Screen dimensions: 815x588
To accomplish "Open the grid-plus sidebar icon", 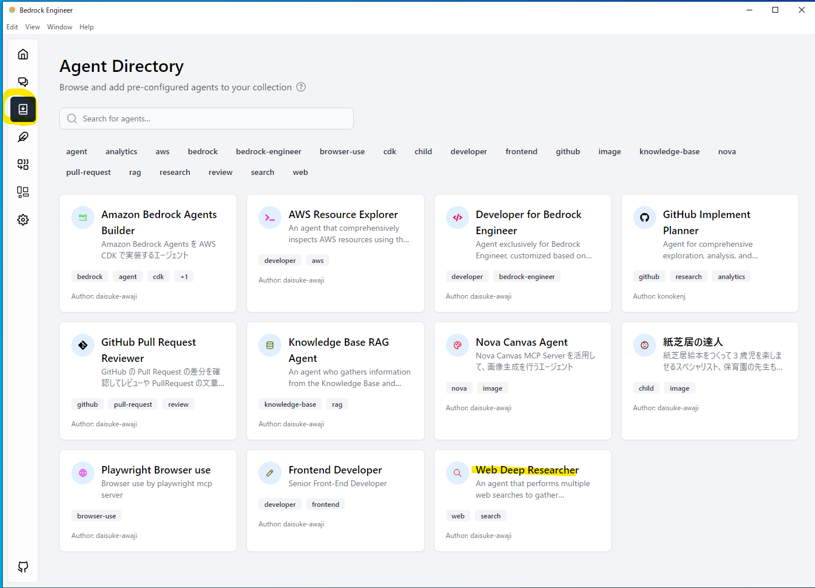I will tap(23, 165).
